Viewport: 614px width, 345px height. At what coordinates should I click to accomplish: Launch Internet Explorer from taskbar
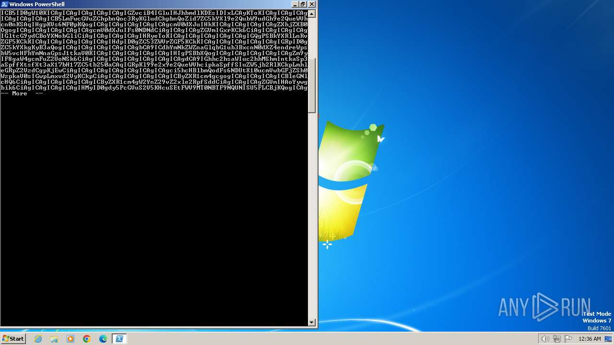38,339
